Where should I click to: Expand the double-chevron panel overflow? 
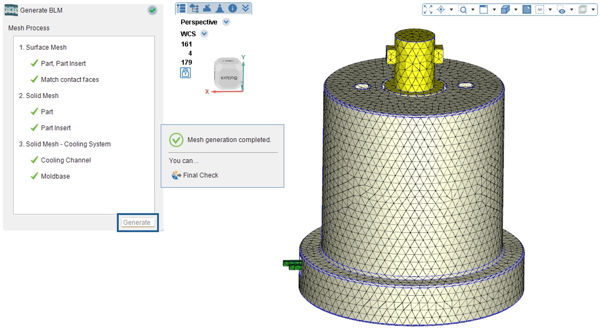[245, 8]
